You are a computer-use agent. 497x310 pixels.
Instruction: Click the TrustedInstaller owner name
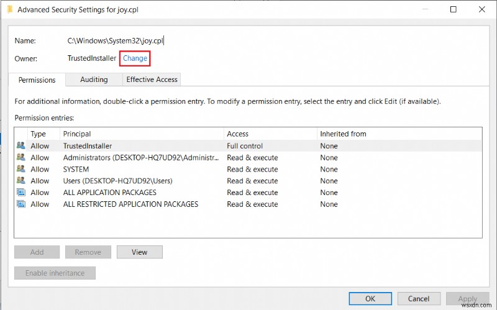click(x=92, y=58)
